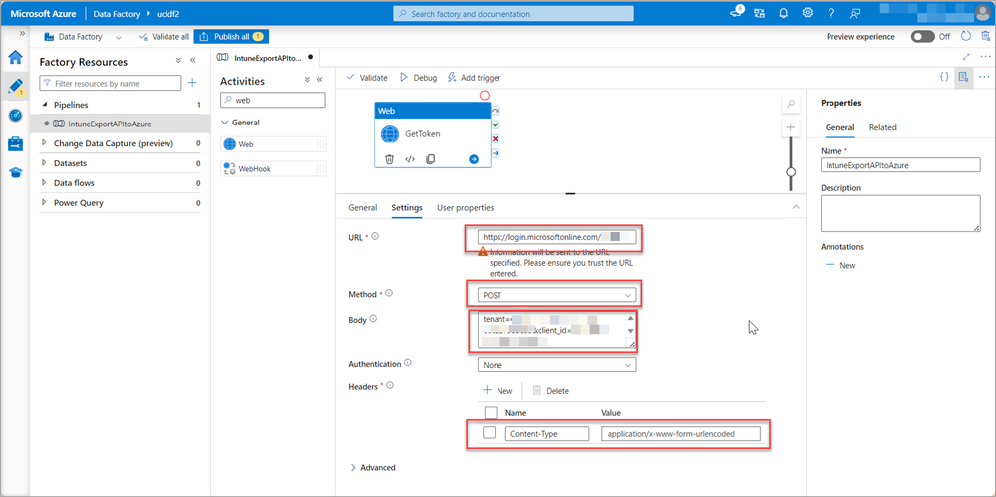
Task: Open the settings gear in top bar
Action: [x=807, y=13]
